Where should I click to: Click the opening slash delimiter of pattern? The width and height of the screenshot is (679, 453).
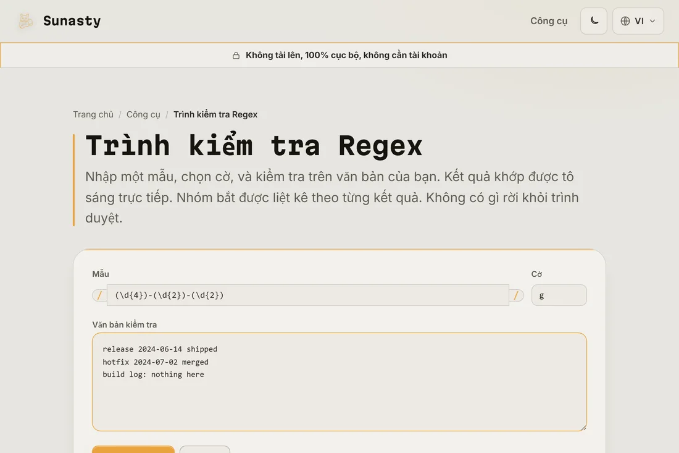pyautogui.click(x=99, y=295)
